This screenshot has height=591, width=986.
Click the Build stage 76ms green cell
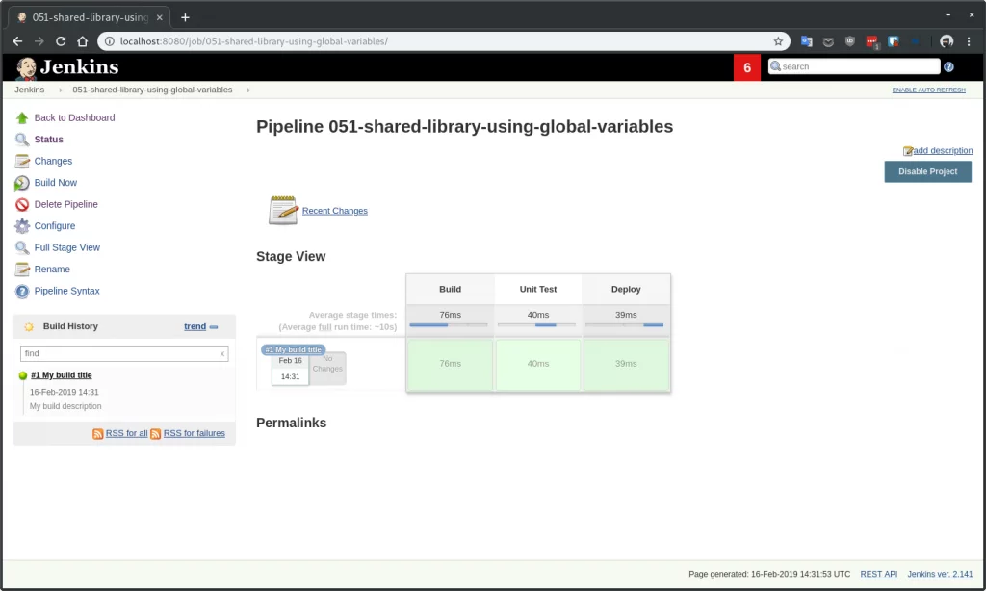click(x=451, y=365)
